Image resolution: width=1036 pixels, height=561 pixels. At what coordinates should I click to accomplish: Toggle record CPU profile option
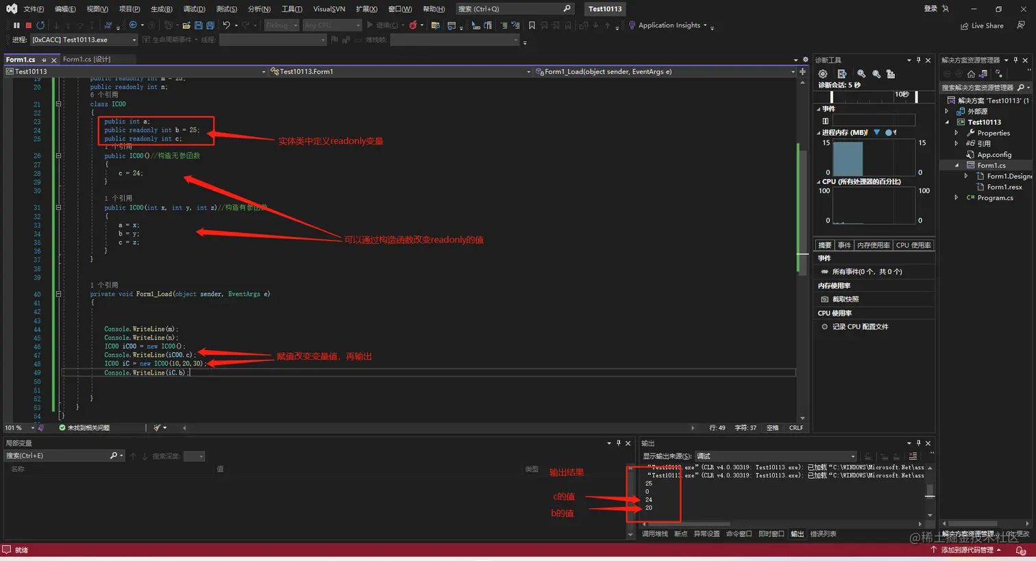[x=854, y=327]
